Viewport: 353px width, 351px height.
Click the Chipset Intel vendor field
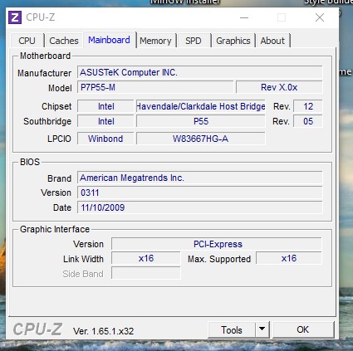(x=105, y=106)
